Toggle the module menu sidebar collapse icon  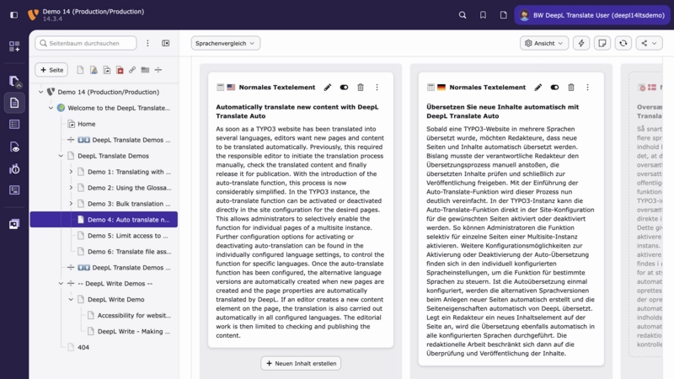point(13,15)
